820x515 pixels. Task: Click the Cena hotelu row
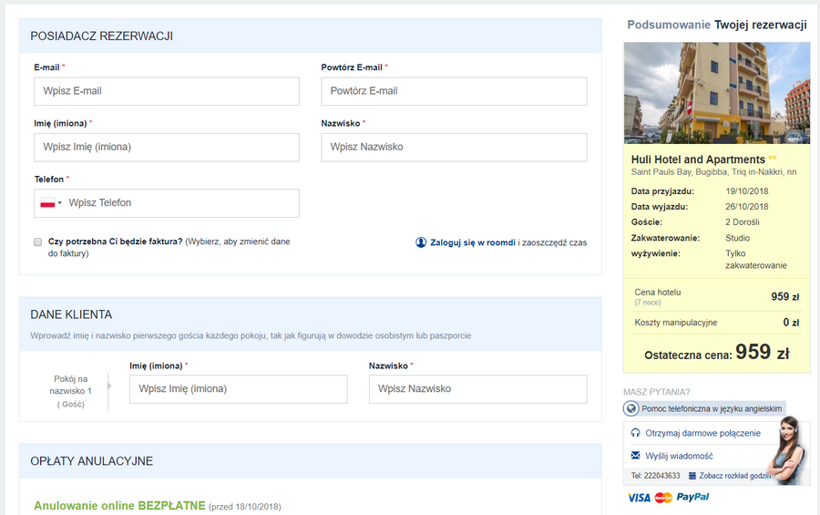coord(717,297)
